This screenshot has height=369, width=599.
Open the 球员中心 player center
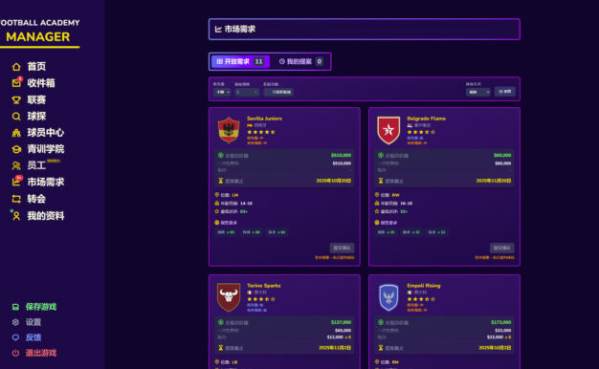point(38,133)
